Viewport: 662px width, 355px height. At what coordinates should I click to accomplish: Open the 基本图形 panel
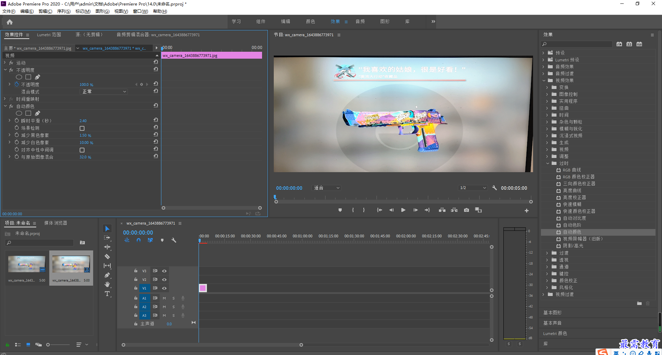(552, 313)
